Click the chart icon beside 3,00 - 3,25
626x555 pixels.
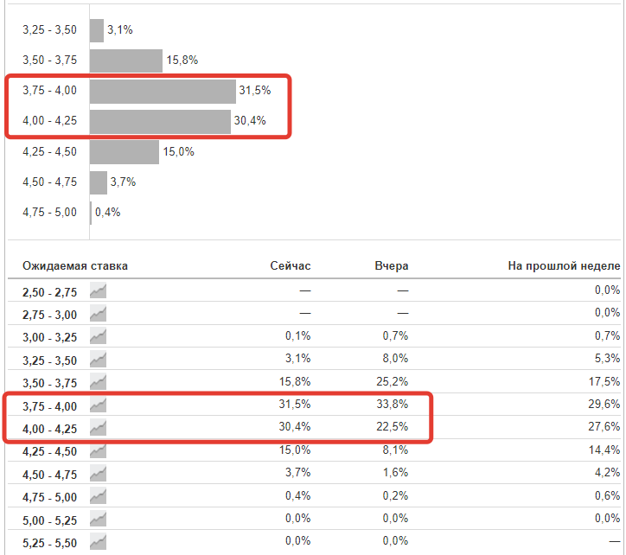coord(98,335)
